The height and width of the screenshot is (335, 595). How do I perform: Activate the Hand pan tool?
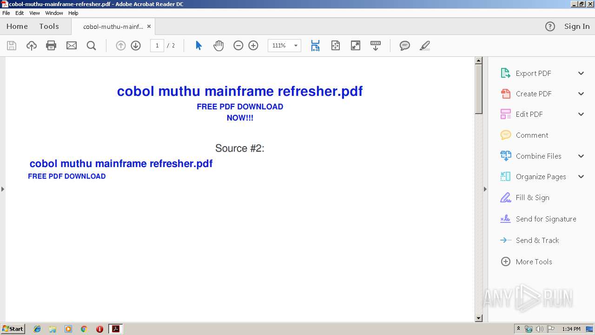[218, 46]
